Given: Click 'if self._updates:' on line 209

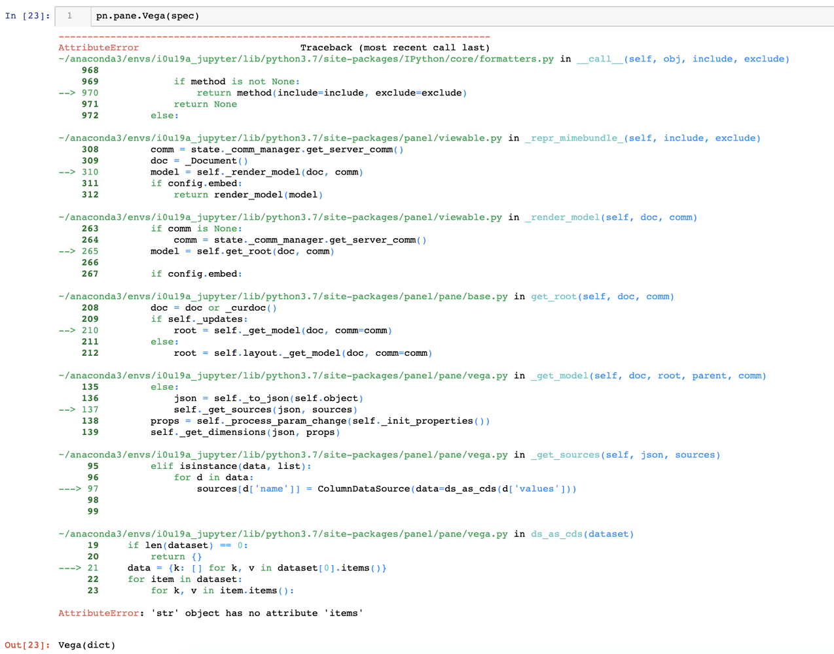Looking at the screenshot, I should tap(199, 319).
